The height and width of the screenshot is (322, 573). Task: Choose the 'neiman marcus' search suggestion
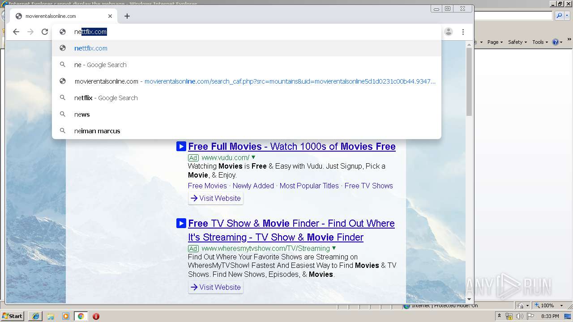247,131
